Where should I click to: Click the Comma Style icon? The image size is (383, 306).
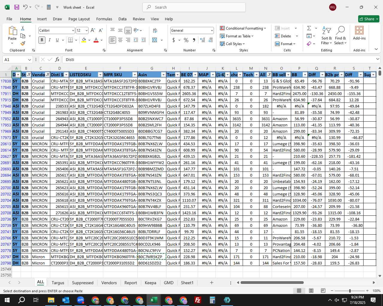[x=194, y=40]
